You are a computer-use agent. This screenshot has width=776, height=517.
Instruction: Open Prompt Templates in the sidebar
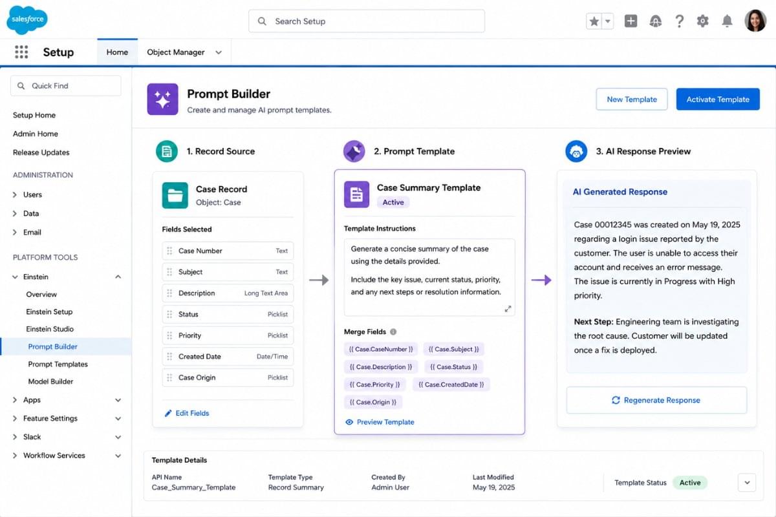(58, 364)
